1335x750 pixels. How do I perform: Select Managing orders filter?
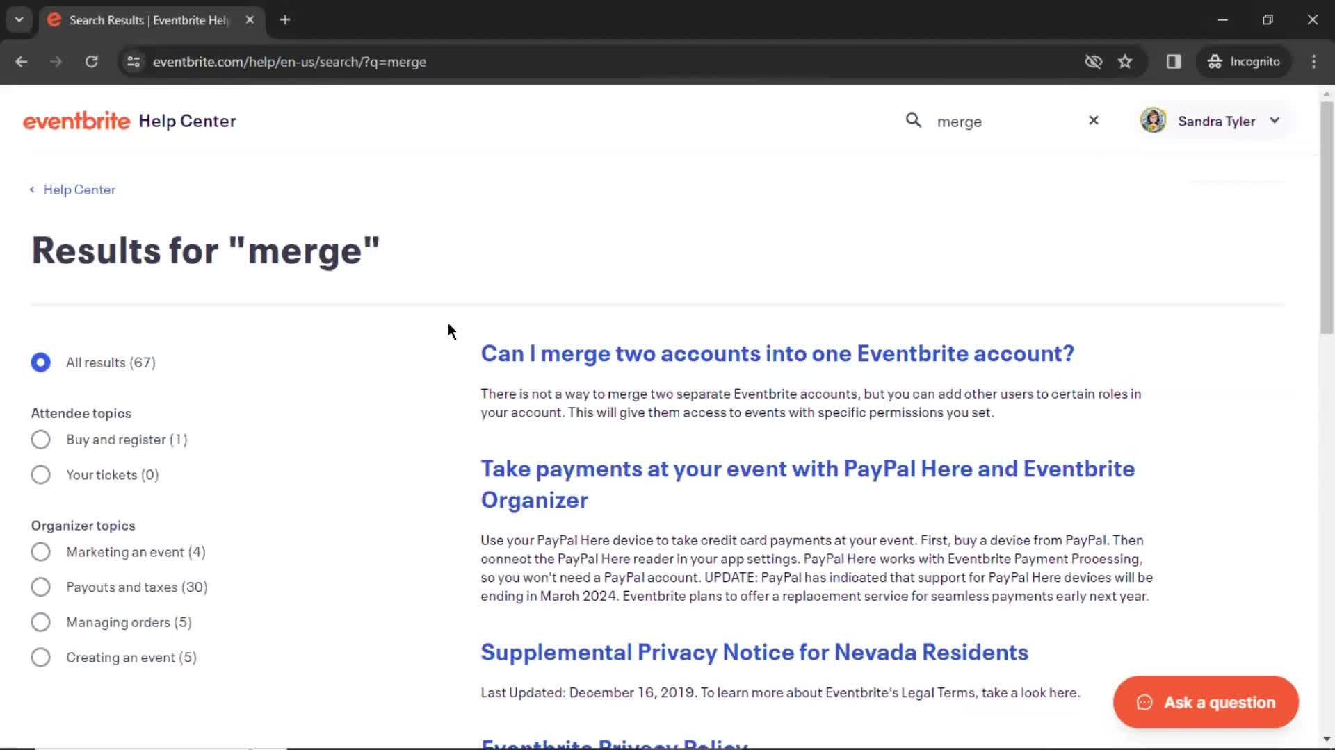pos(40,622)
